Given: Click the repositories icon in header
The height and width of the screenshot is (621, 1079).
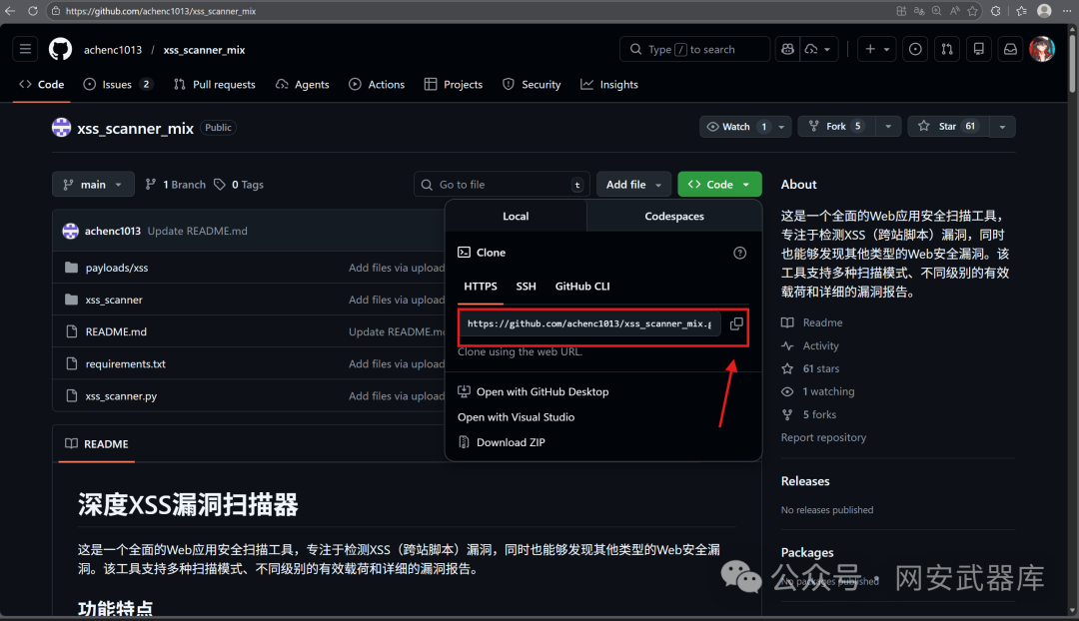Looking at the screenshot, I should click(978, 49).
